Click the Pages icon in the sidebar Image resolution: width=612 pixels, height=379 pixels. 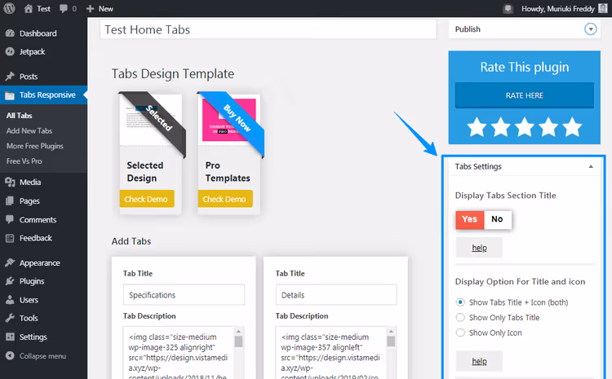coord(10,201)
